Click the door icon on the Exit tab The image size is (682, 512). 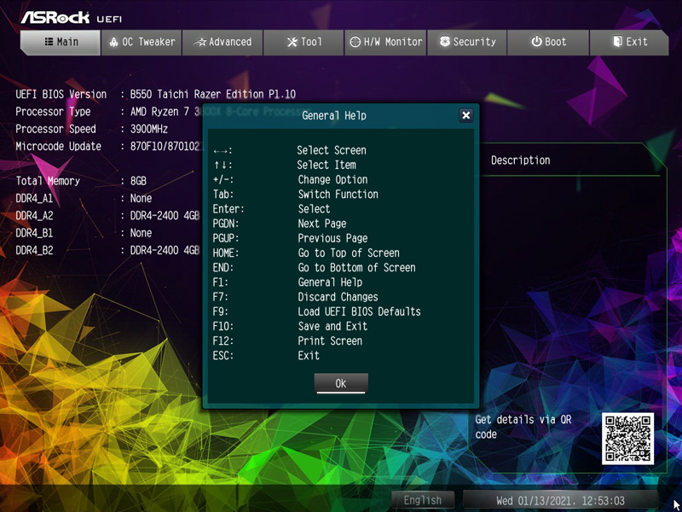tap(617, 42)
